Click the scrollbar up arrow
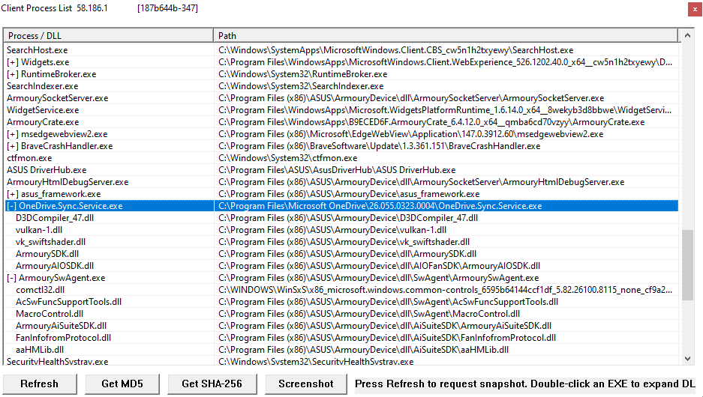The height and width of the screenshot is (397, 703). pyautogui.click(x=687, y=35)
